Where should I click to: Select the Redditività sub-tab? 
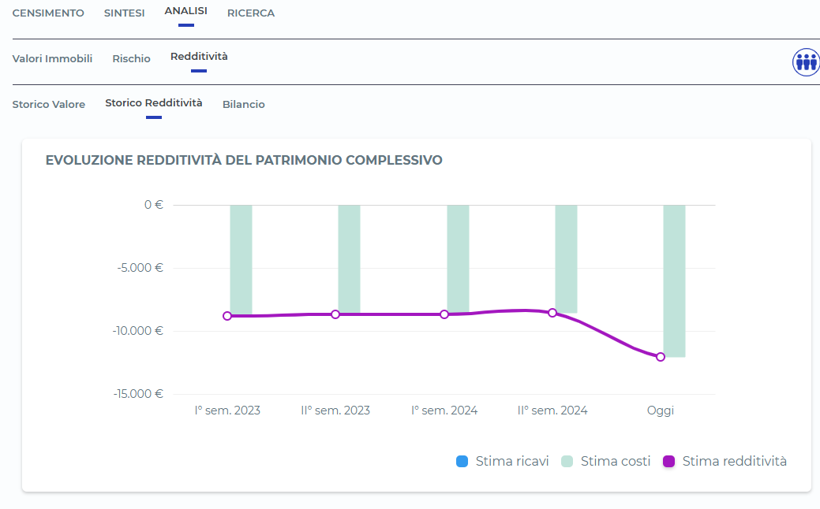coord(199,57)
